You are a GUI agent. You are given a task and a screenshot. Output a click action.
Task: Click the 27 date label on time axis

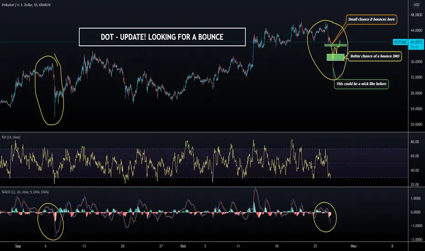tap(161, 246)
